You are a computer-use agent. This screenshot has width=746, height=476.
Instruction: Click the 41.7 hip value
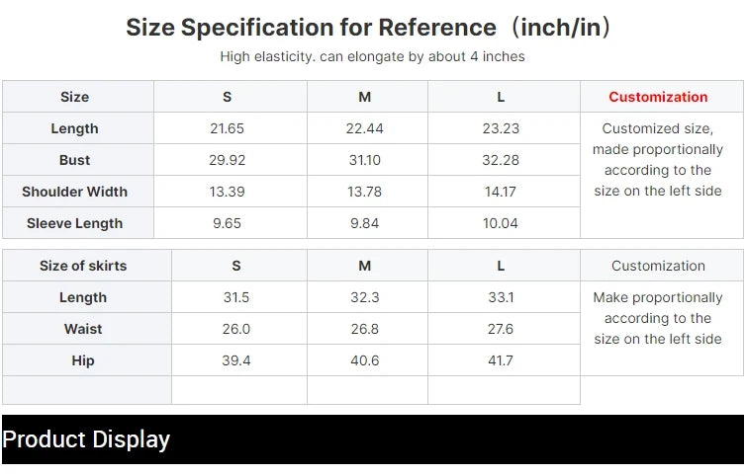[501, 360]
